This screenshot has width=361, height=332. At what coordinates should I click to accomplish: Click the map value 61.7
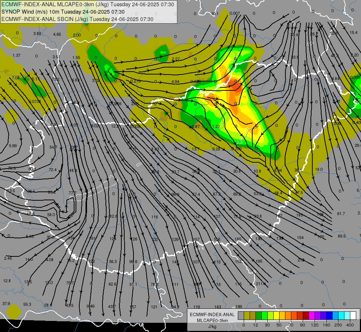click(x=341, y=214)
